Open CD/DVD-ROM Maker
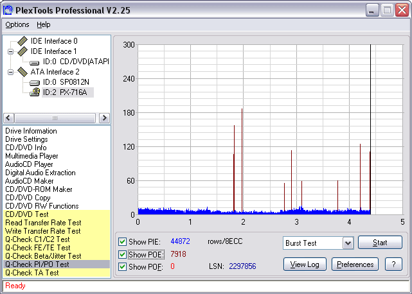The image size is (412, 294). tap(39, 189)
